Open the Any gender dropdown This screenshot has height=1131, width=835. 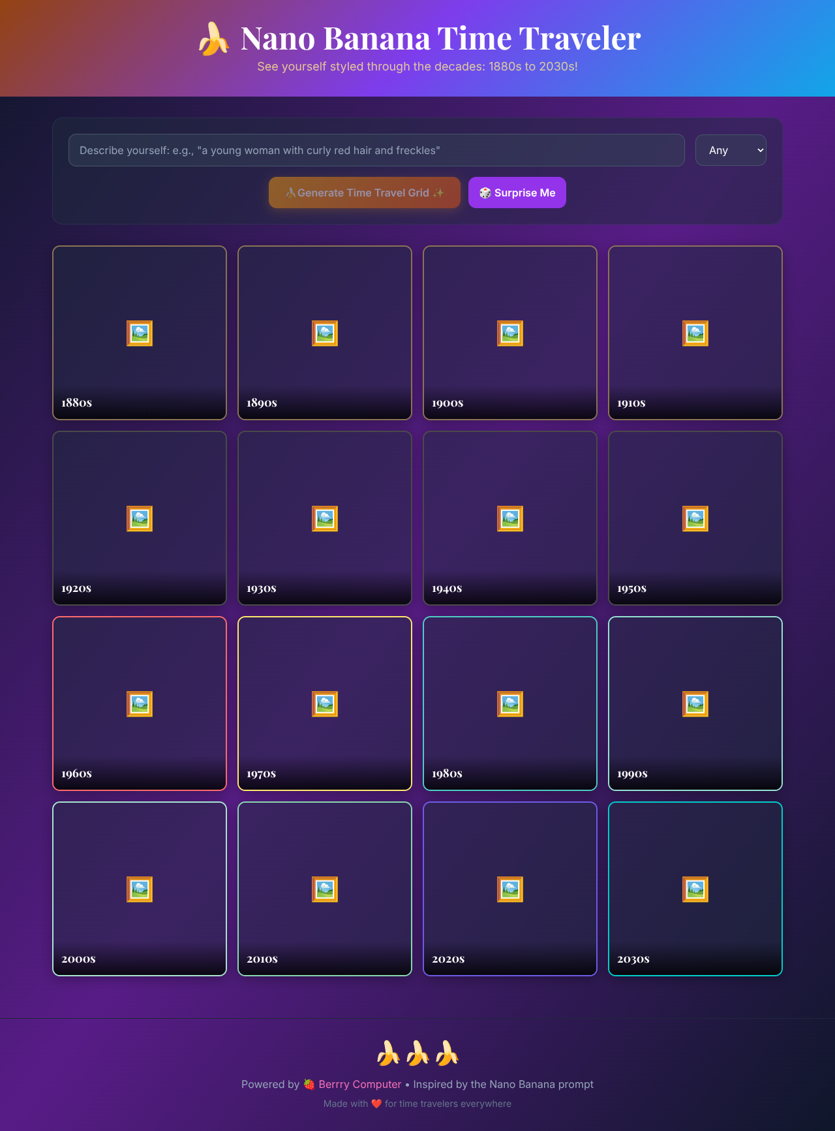point(731,150)
